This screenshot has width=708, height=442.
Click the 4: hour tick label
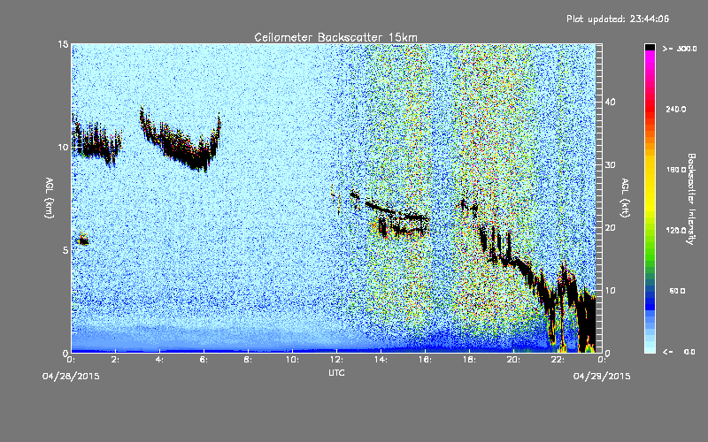coord(160,360)
